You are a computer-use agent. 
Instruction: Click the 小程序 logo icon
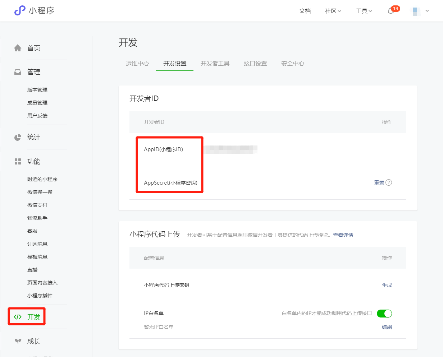[20, 11]
